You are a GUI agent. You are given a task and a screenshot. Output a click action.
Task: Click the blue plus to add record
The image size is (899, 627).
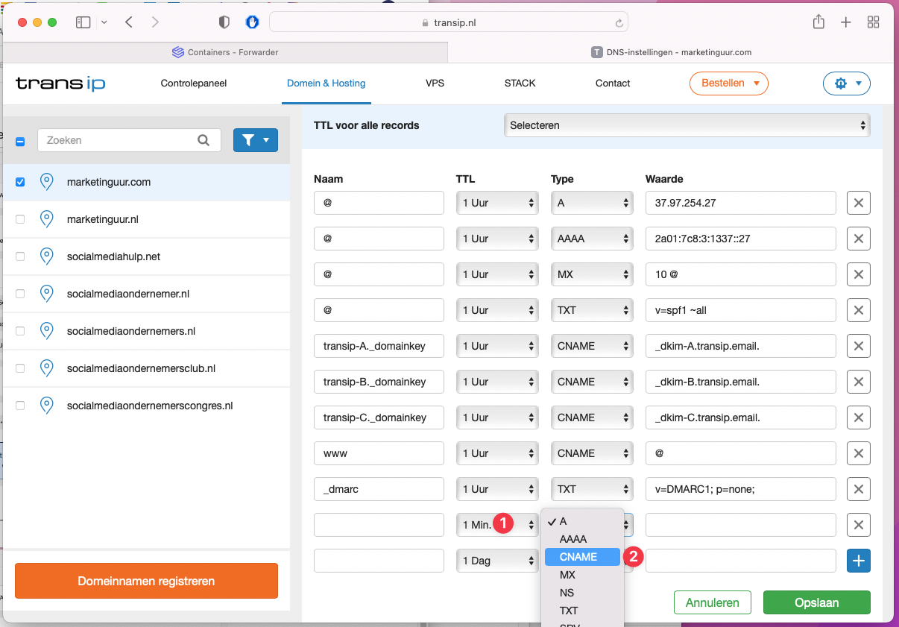point(858,561)
